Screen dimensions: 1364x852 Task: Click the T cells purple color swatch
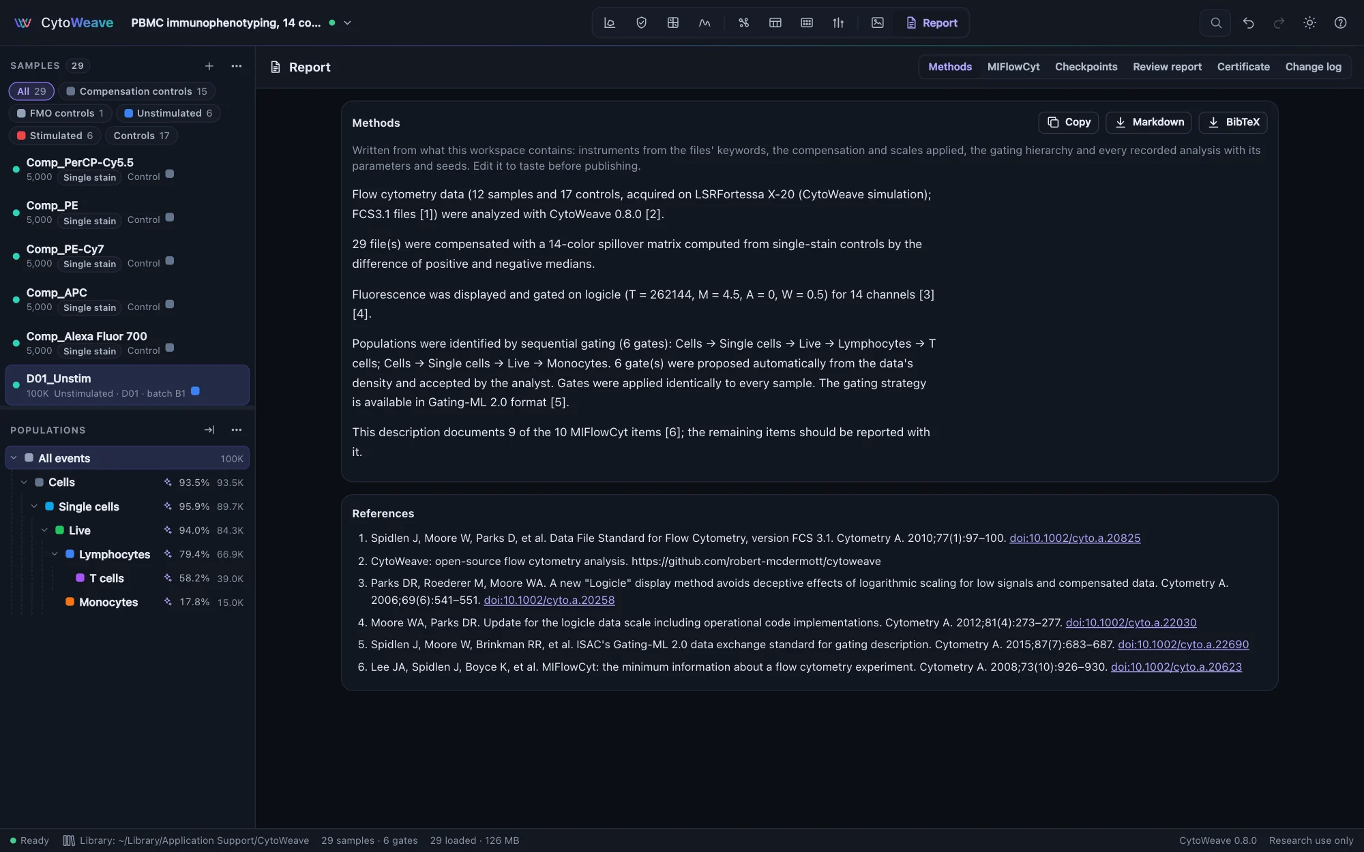pyautogui.click(x=80, y=578)
